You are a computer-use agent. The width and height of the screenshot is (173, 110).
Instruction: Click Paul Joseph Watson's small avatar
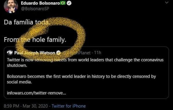click(10, 53)
